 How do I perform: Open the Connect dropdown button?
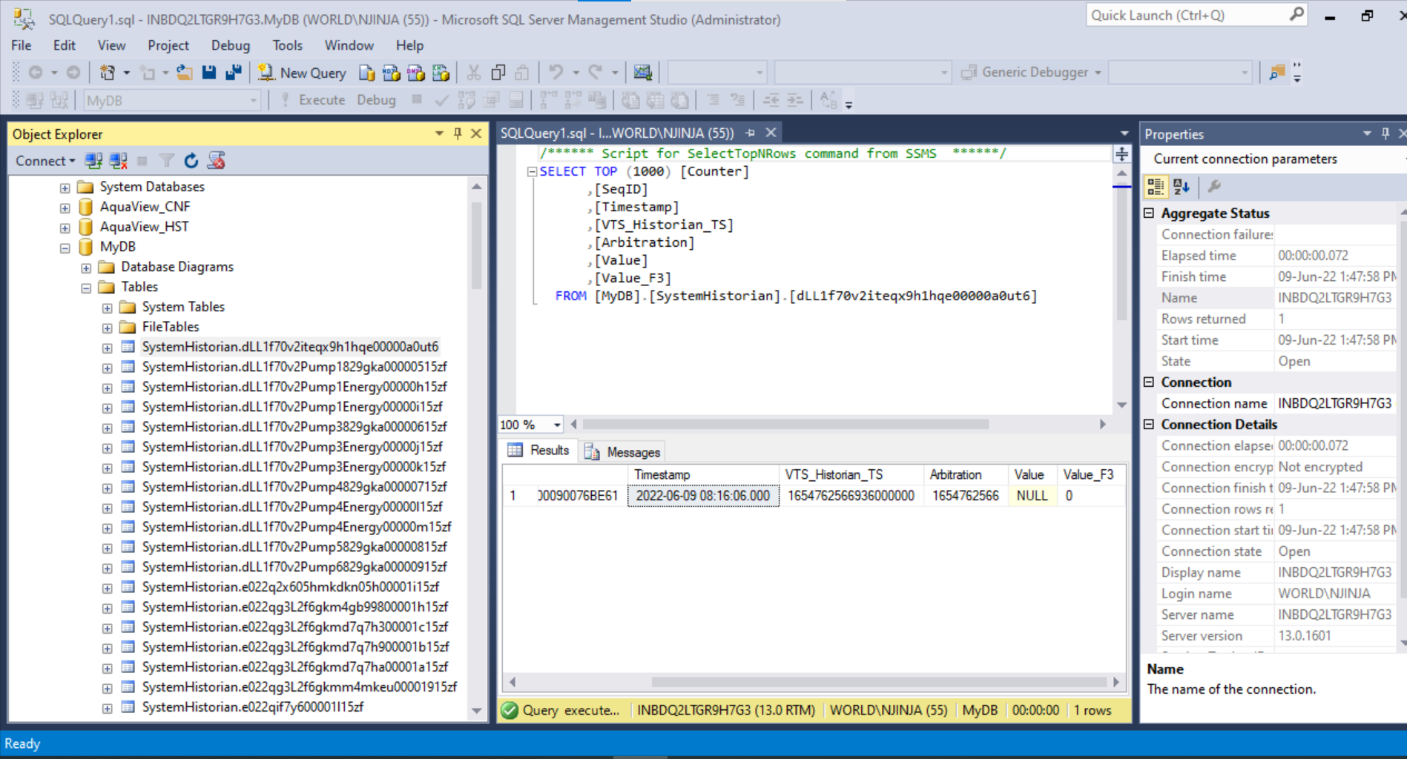pyautogui.click(x=45, y=161)
